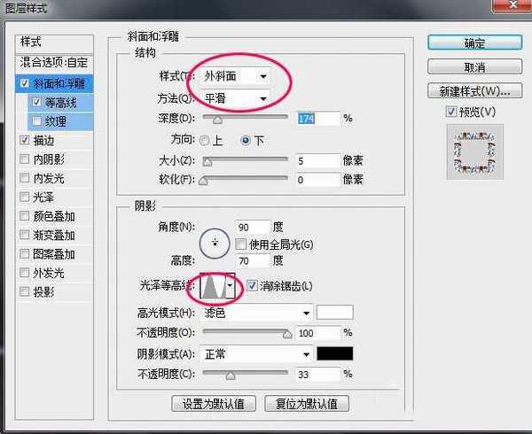The image size is (532, 434).
Task: Enable the 纹理 checkbox
Action: (36, 121)
